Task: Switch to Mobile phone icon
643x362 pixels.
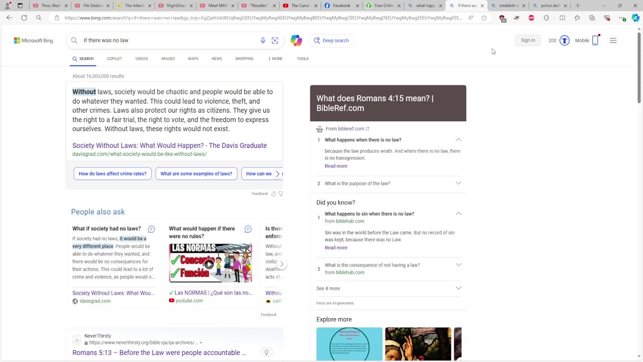Action: point(595,40)
